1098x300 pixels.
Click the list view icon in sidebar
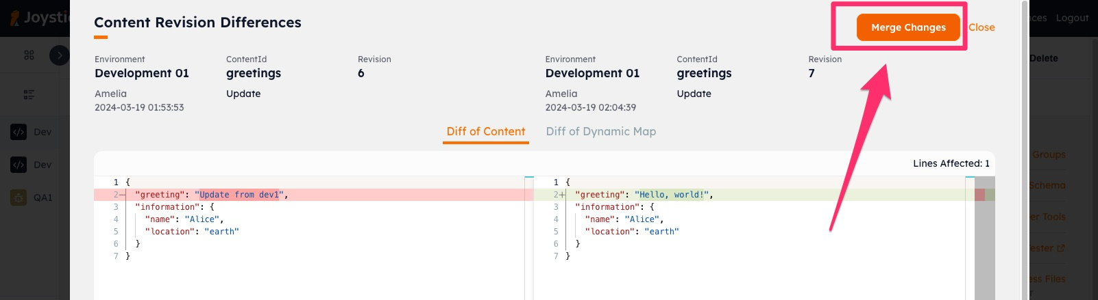pos(29,94)
